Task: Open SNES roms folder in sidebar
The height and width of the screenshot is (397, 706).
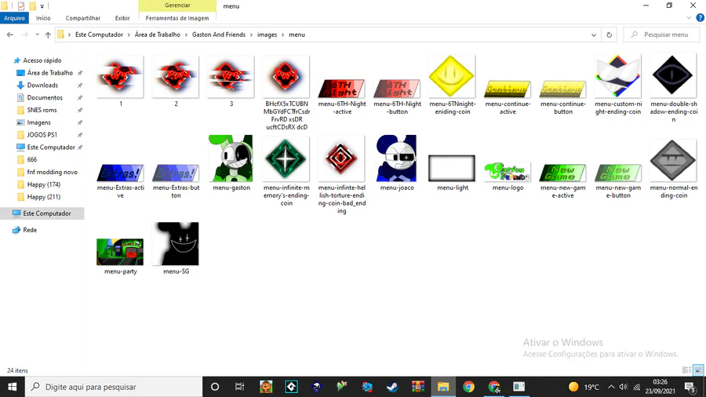Action: pyautogui.click(x=42, y=110)
